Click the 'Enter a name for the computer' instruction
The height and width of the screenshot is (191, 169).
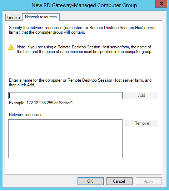80,82
